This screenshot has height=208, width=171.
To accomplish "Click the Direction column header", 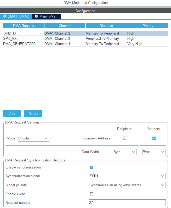I will click(106, 26).
